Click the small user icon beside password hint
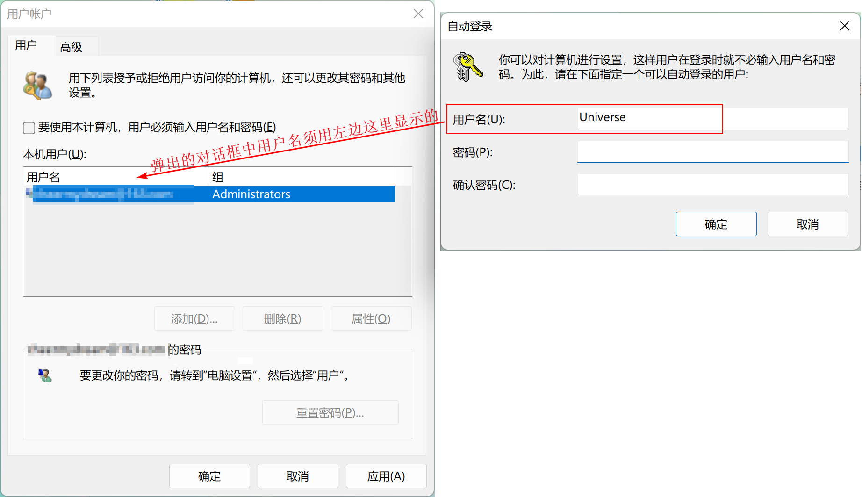This screenshot has height=497, width=862. [45, 375]
